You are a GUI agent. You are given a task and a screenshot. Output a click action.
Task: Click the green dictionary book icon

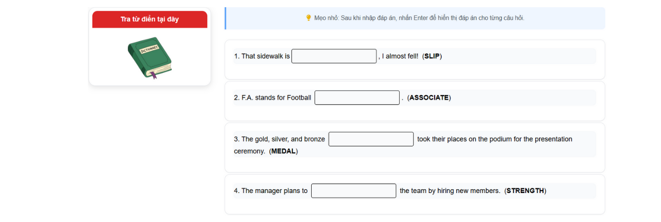(150, 57)
